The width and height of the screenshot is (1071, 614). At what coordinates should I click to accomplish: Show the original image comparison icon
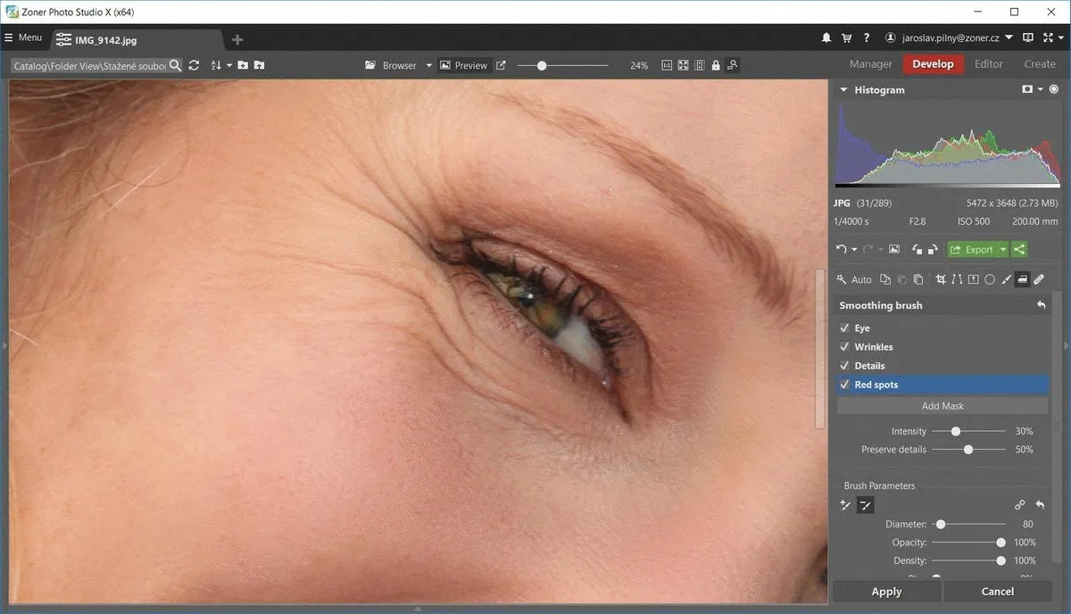coord(893,250)
